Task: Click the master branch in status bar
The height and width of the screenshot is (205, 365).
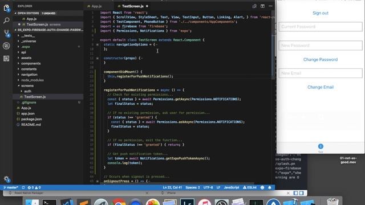Action: click(x=11, y=187)
